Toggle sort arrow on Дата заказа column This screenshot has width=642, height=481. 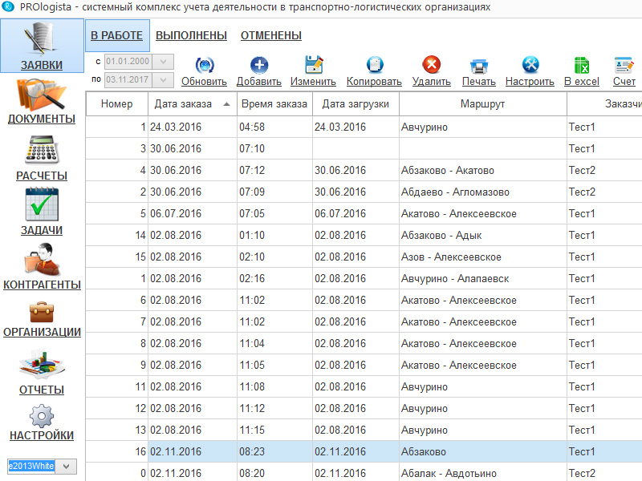226,104
